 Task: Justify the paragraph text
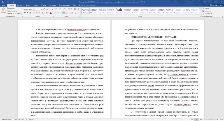(x=64, y=13)
